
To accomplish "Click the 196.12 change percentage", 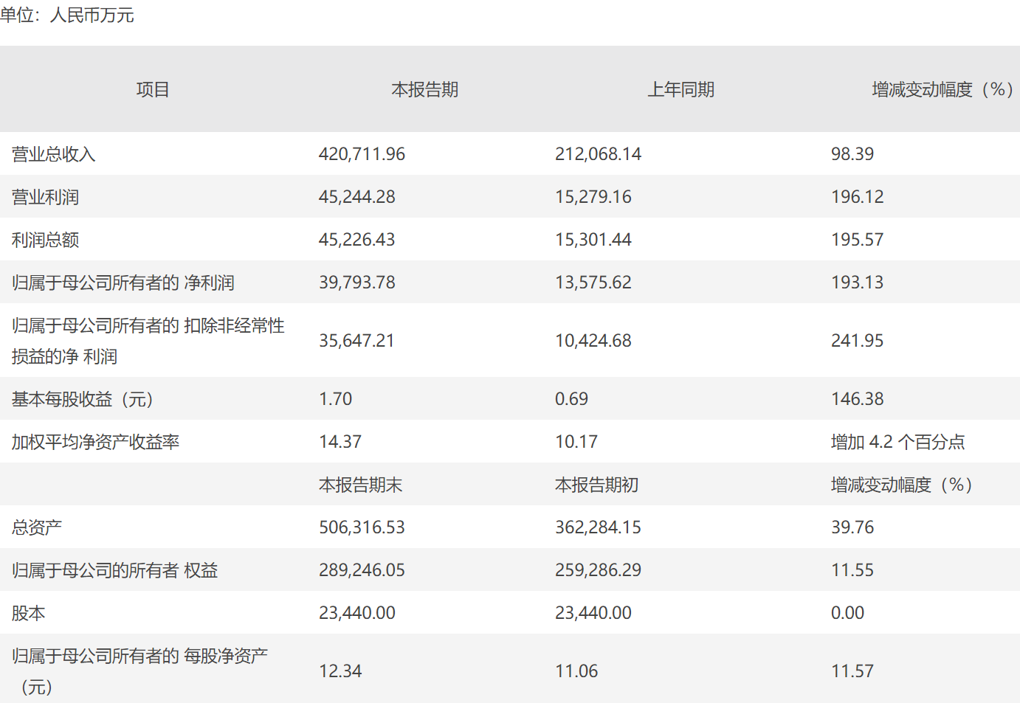I will point(857,197).
